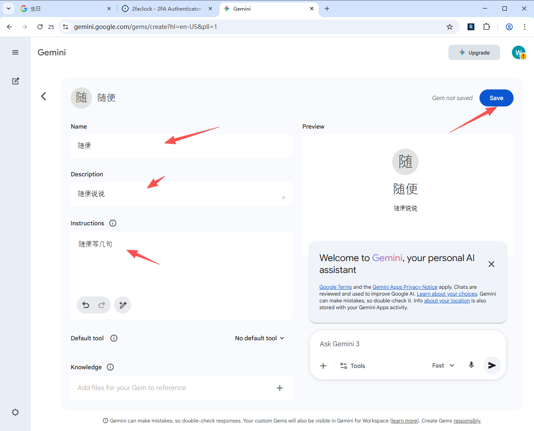The height and width of the screenshot is (431, 534).
Task: Switch to the first Google tab
Action: pos(64,9)
